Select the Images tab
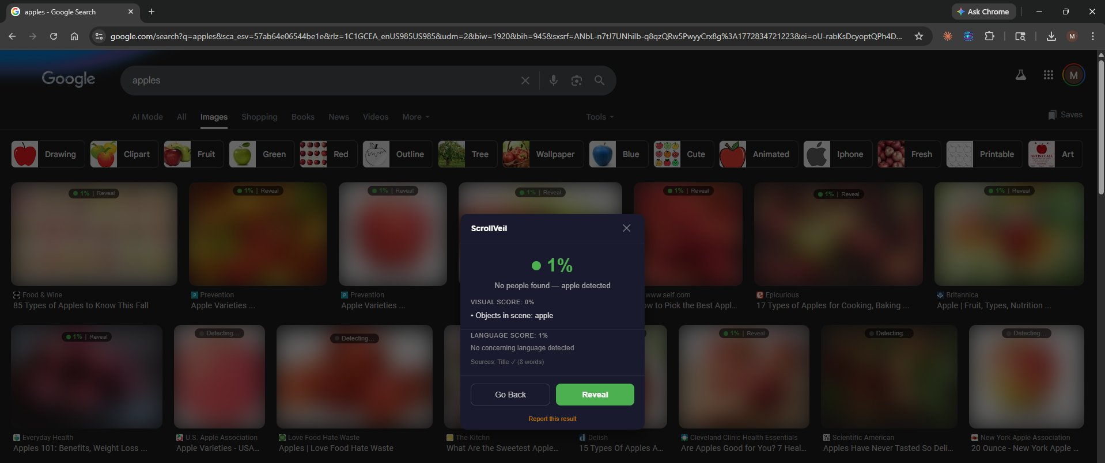 point(214,117)
